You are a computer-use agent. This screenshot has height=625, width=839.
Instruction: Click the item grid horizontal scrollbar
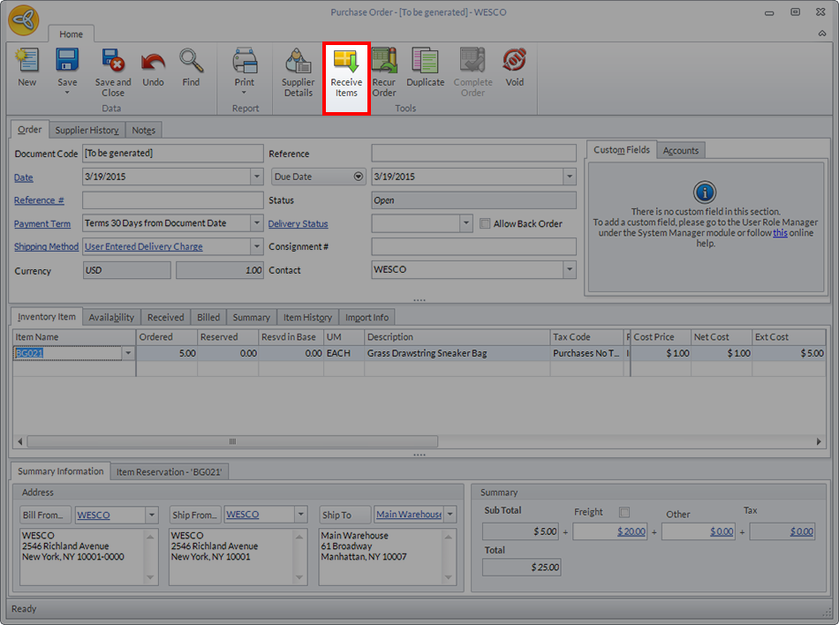pyautogui.click(x=232, y=441)
